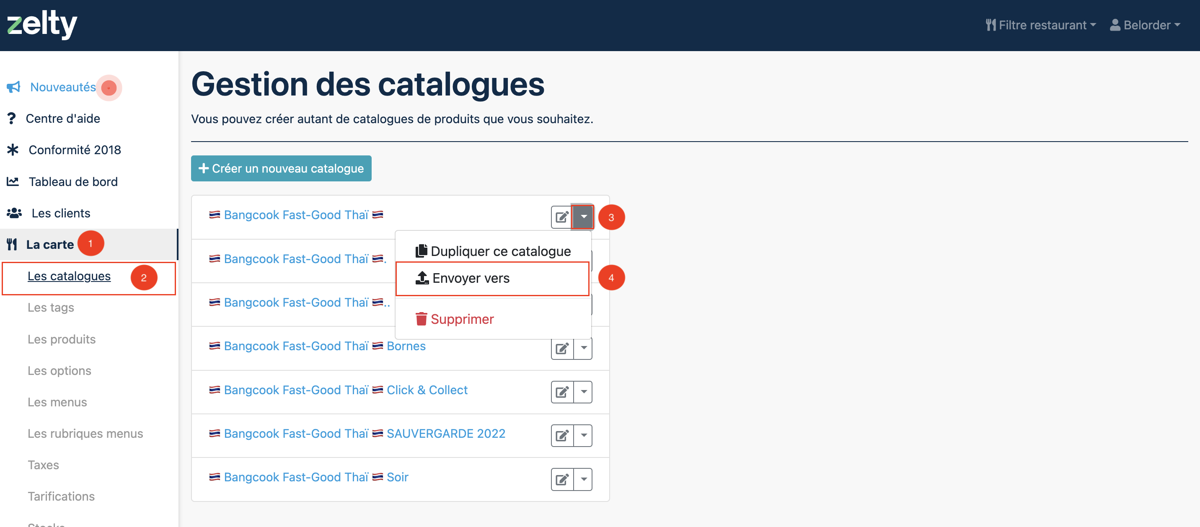Select Envoyer vers in the dropdown menu
Screen dimensions: 1200x527
click(x=492, y=278)
